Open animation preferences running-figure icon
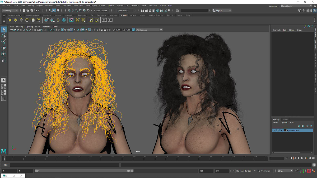Screen dimensions: 317x178 tap(314, 171)
